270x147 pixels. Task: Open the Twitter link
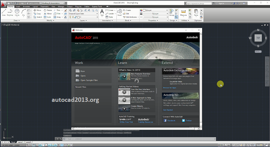point(187,120)
